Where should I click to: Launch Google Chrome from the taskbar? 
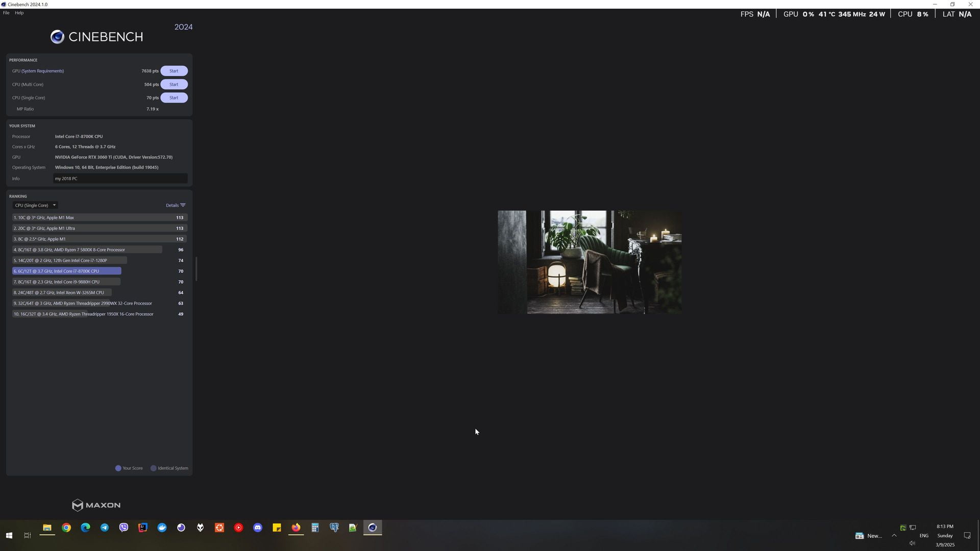[x=66, y=528]
